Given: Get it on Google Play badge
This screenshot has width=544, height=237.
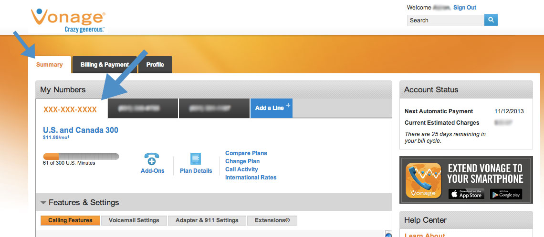Looking at the screenshot, I should point(506,194).
